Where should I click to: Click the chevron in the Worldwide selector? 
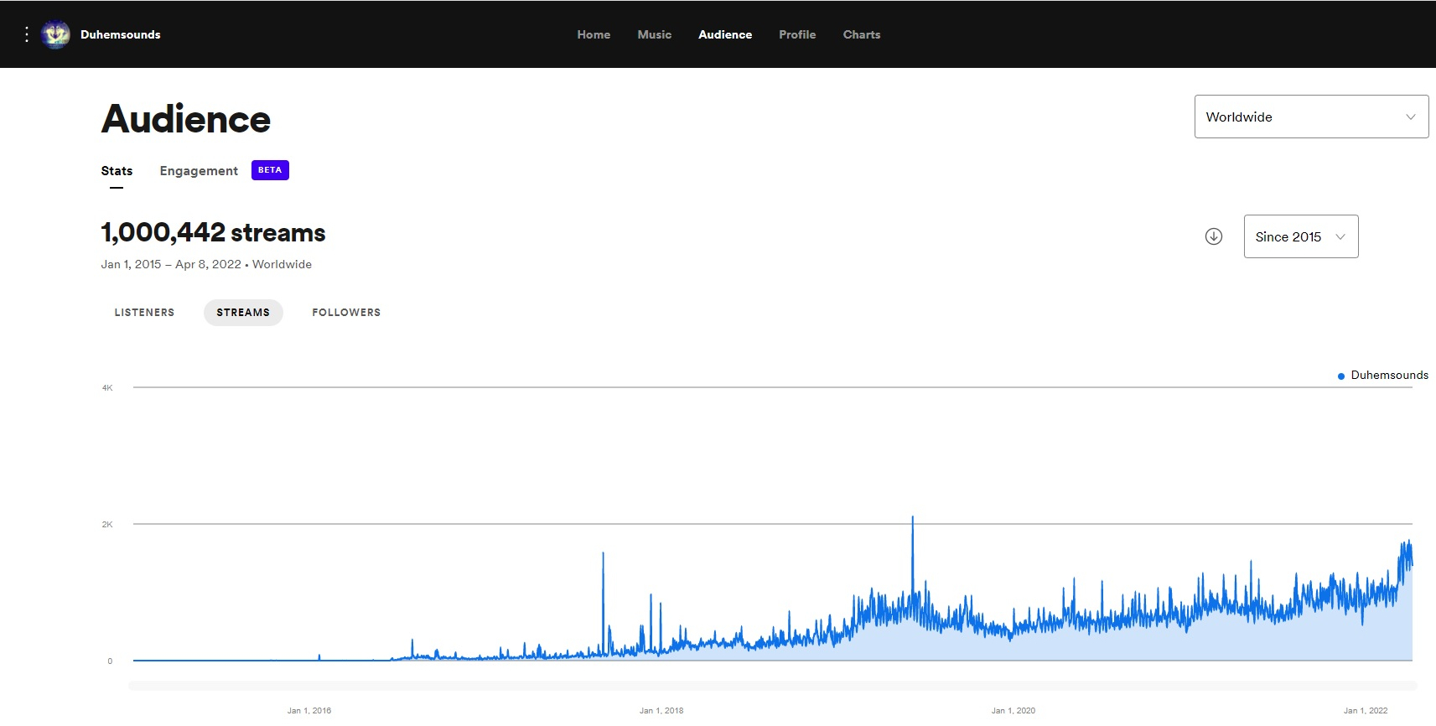pyautogui.click(x=1410, y=117)
